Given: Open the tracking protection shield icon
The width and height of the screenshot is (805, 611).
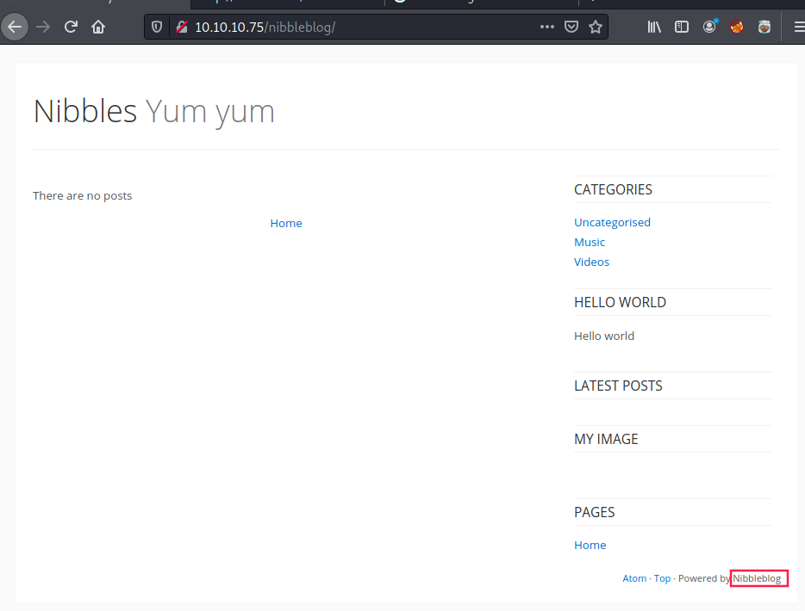Looking at the screenshot, I should point(157,27).
